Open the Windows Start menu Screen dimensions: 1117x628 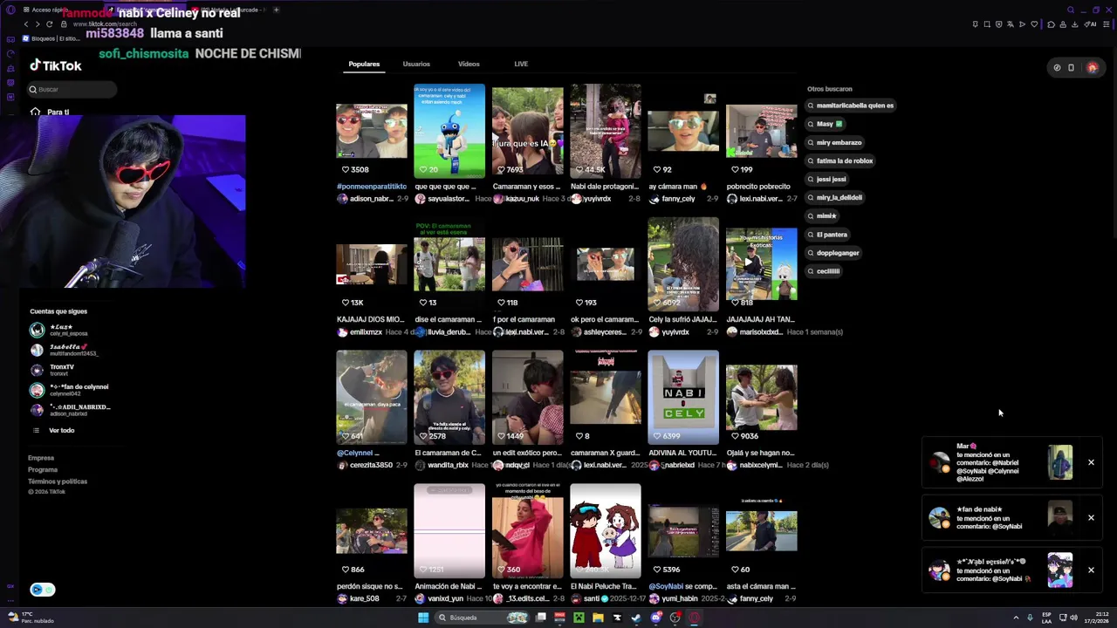pos(423,618)
